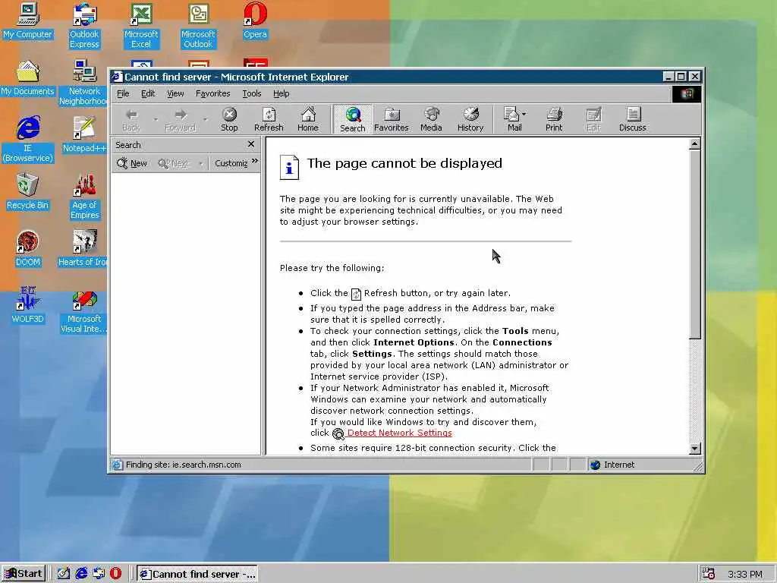The width and height of the screenshot is (777, 583).
Task: Expand the Mail button dropdown arrow
Action: 524,114
